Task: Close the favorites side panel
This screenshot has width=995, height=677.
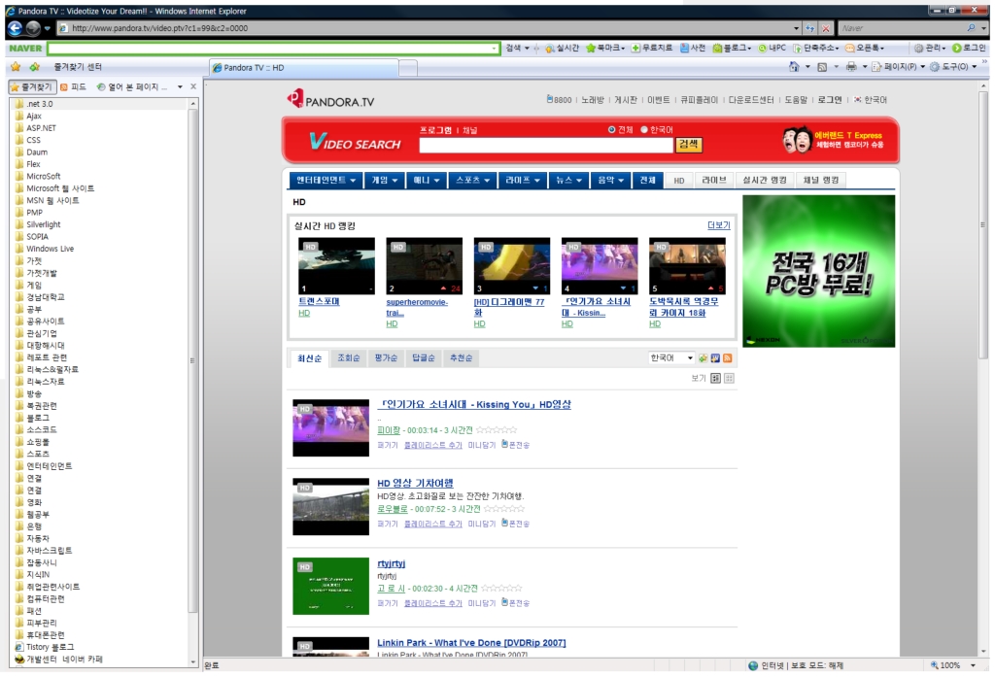Action: (193, 86)
